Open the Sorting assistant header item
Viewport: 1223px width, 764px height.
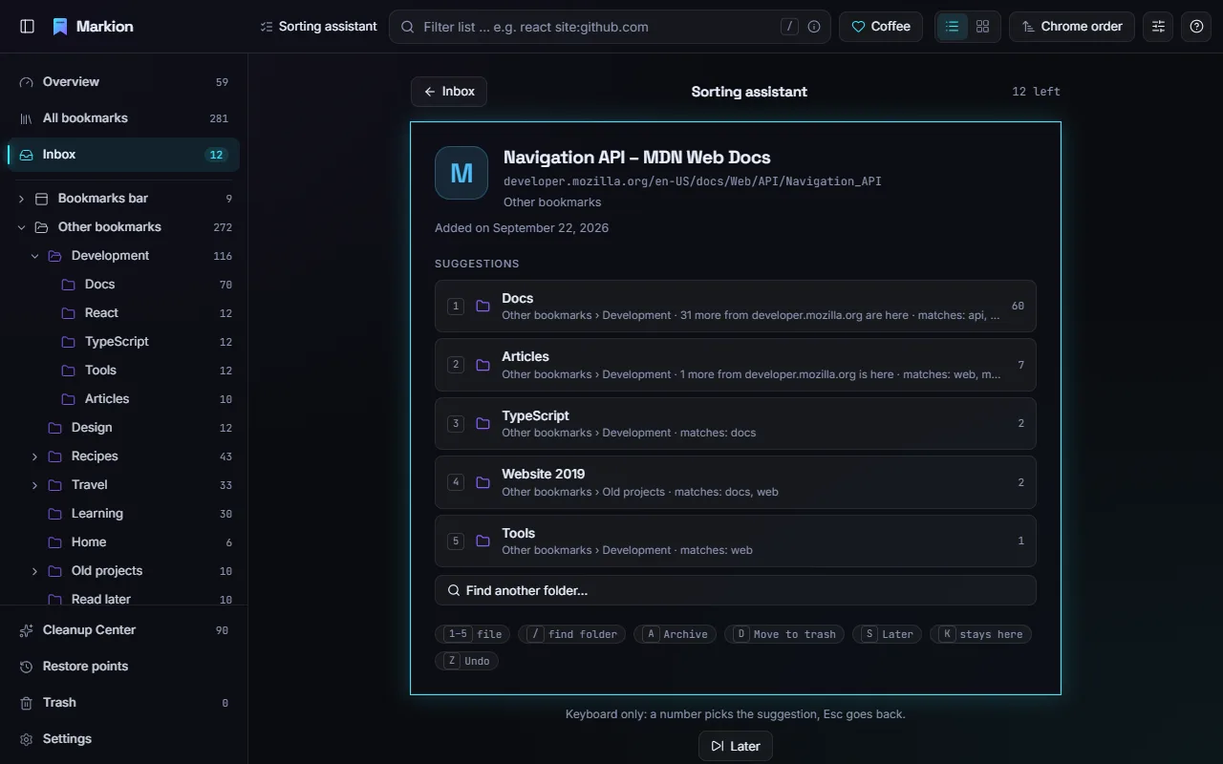click(x=318, y=27)
